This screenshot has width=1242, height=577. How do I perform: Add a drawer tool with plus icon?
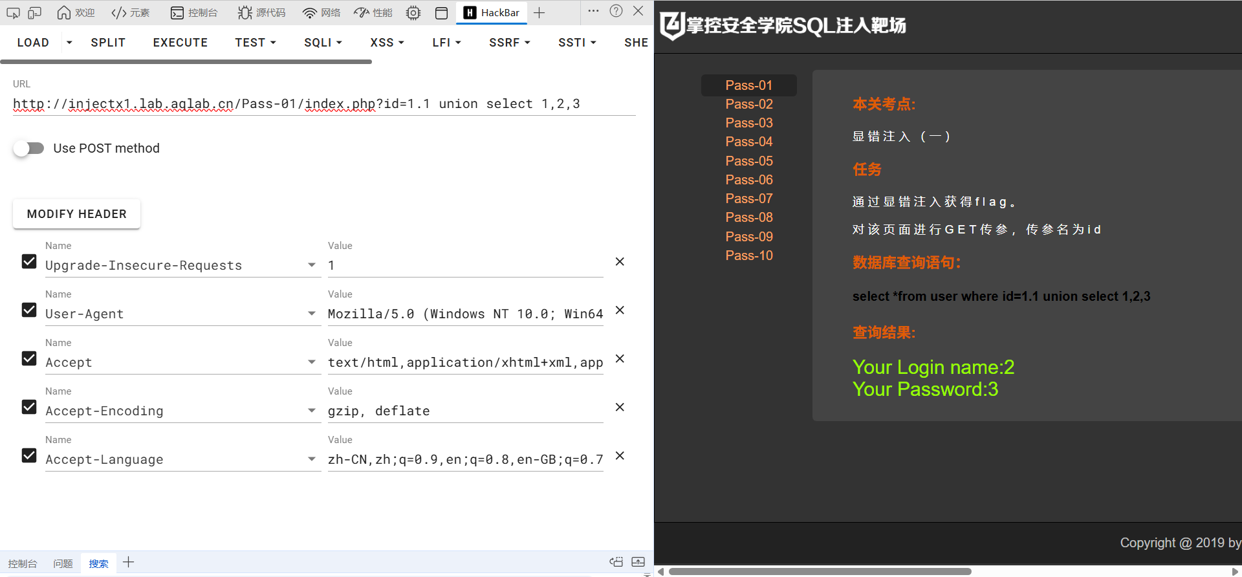(x=129, y=562)
